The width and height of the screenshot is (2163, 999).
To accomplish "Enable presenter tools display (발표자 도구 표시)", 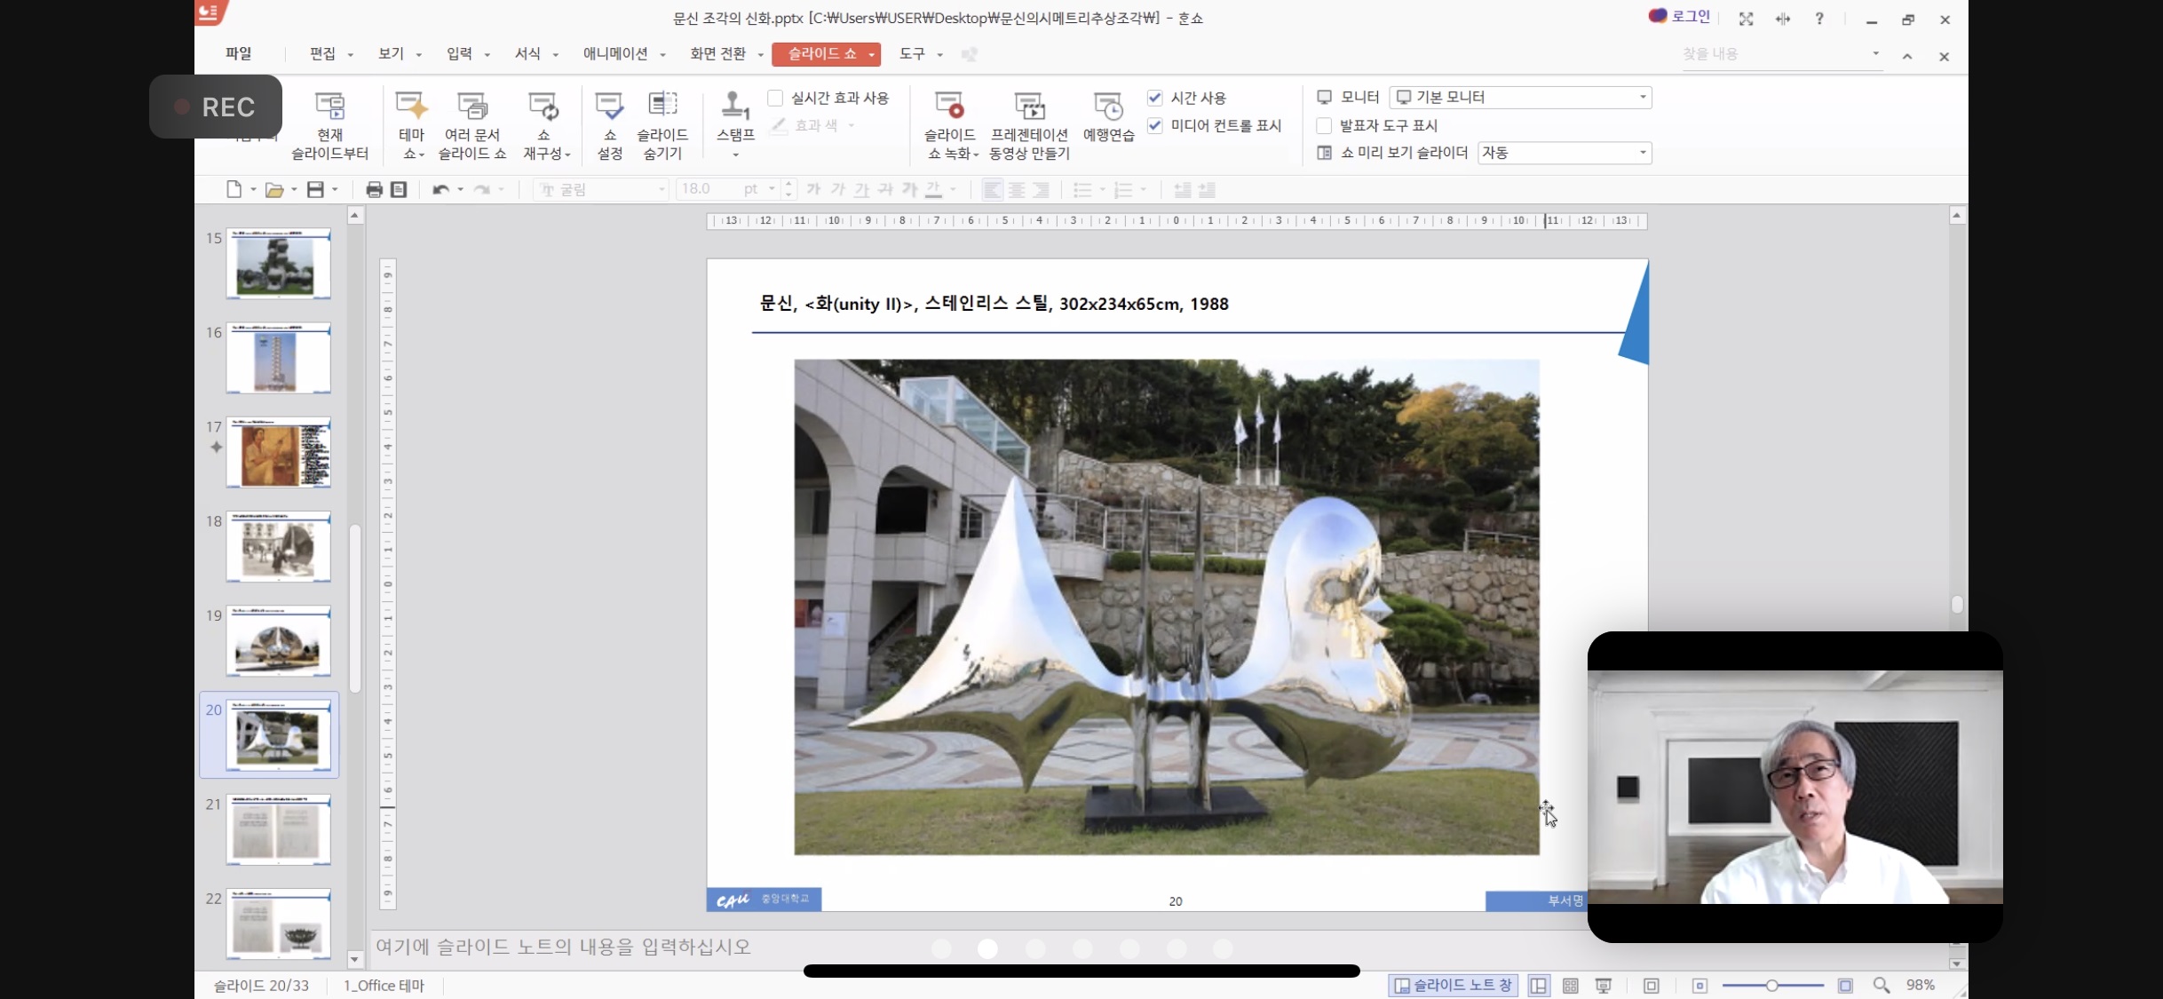I will (x=1324, y=125).
